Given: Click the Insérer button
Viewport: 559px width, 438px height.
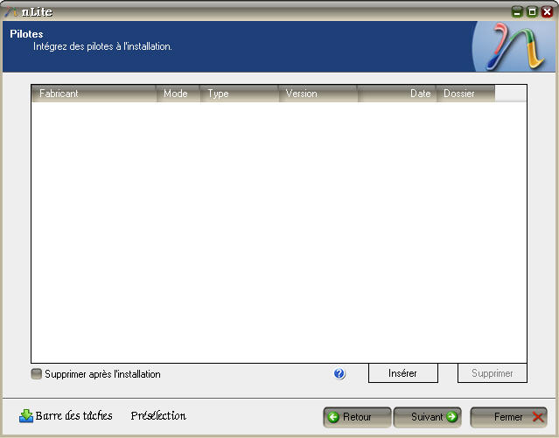Looking at the screenshot, I should pos(403,373).
